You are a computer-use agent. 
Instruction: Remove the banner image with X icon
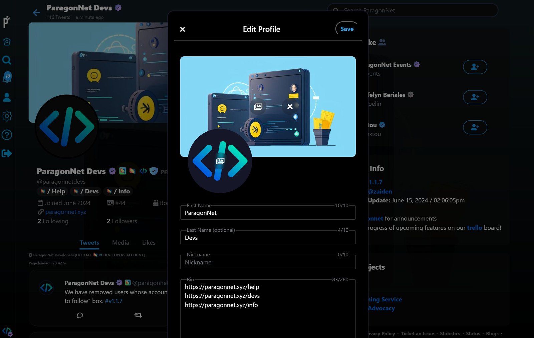click(x=290, y=107)
